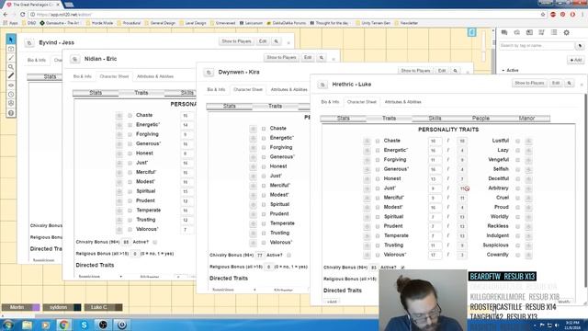Open Attributes & Abilities tab on Hrethric sheet

click(x=402, y=102)
